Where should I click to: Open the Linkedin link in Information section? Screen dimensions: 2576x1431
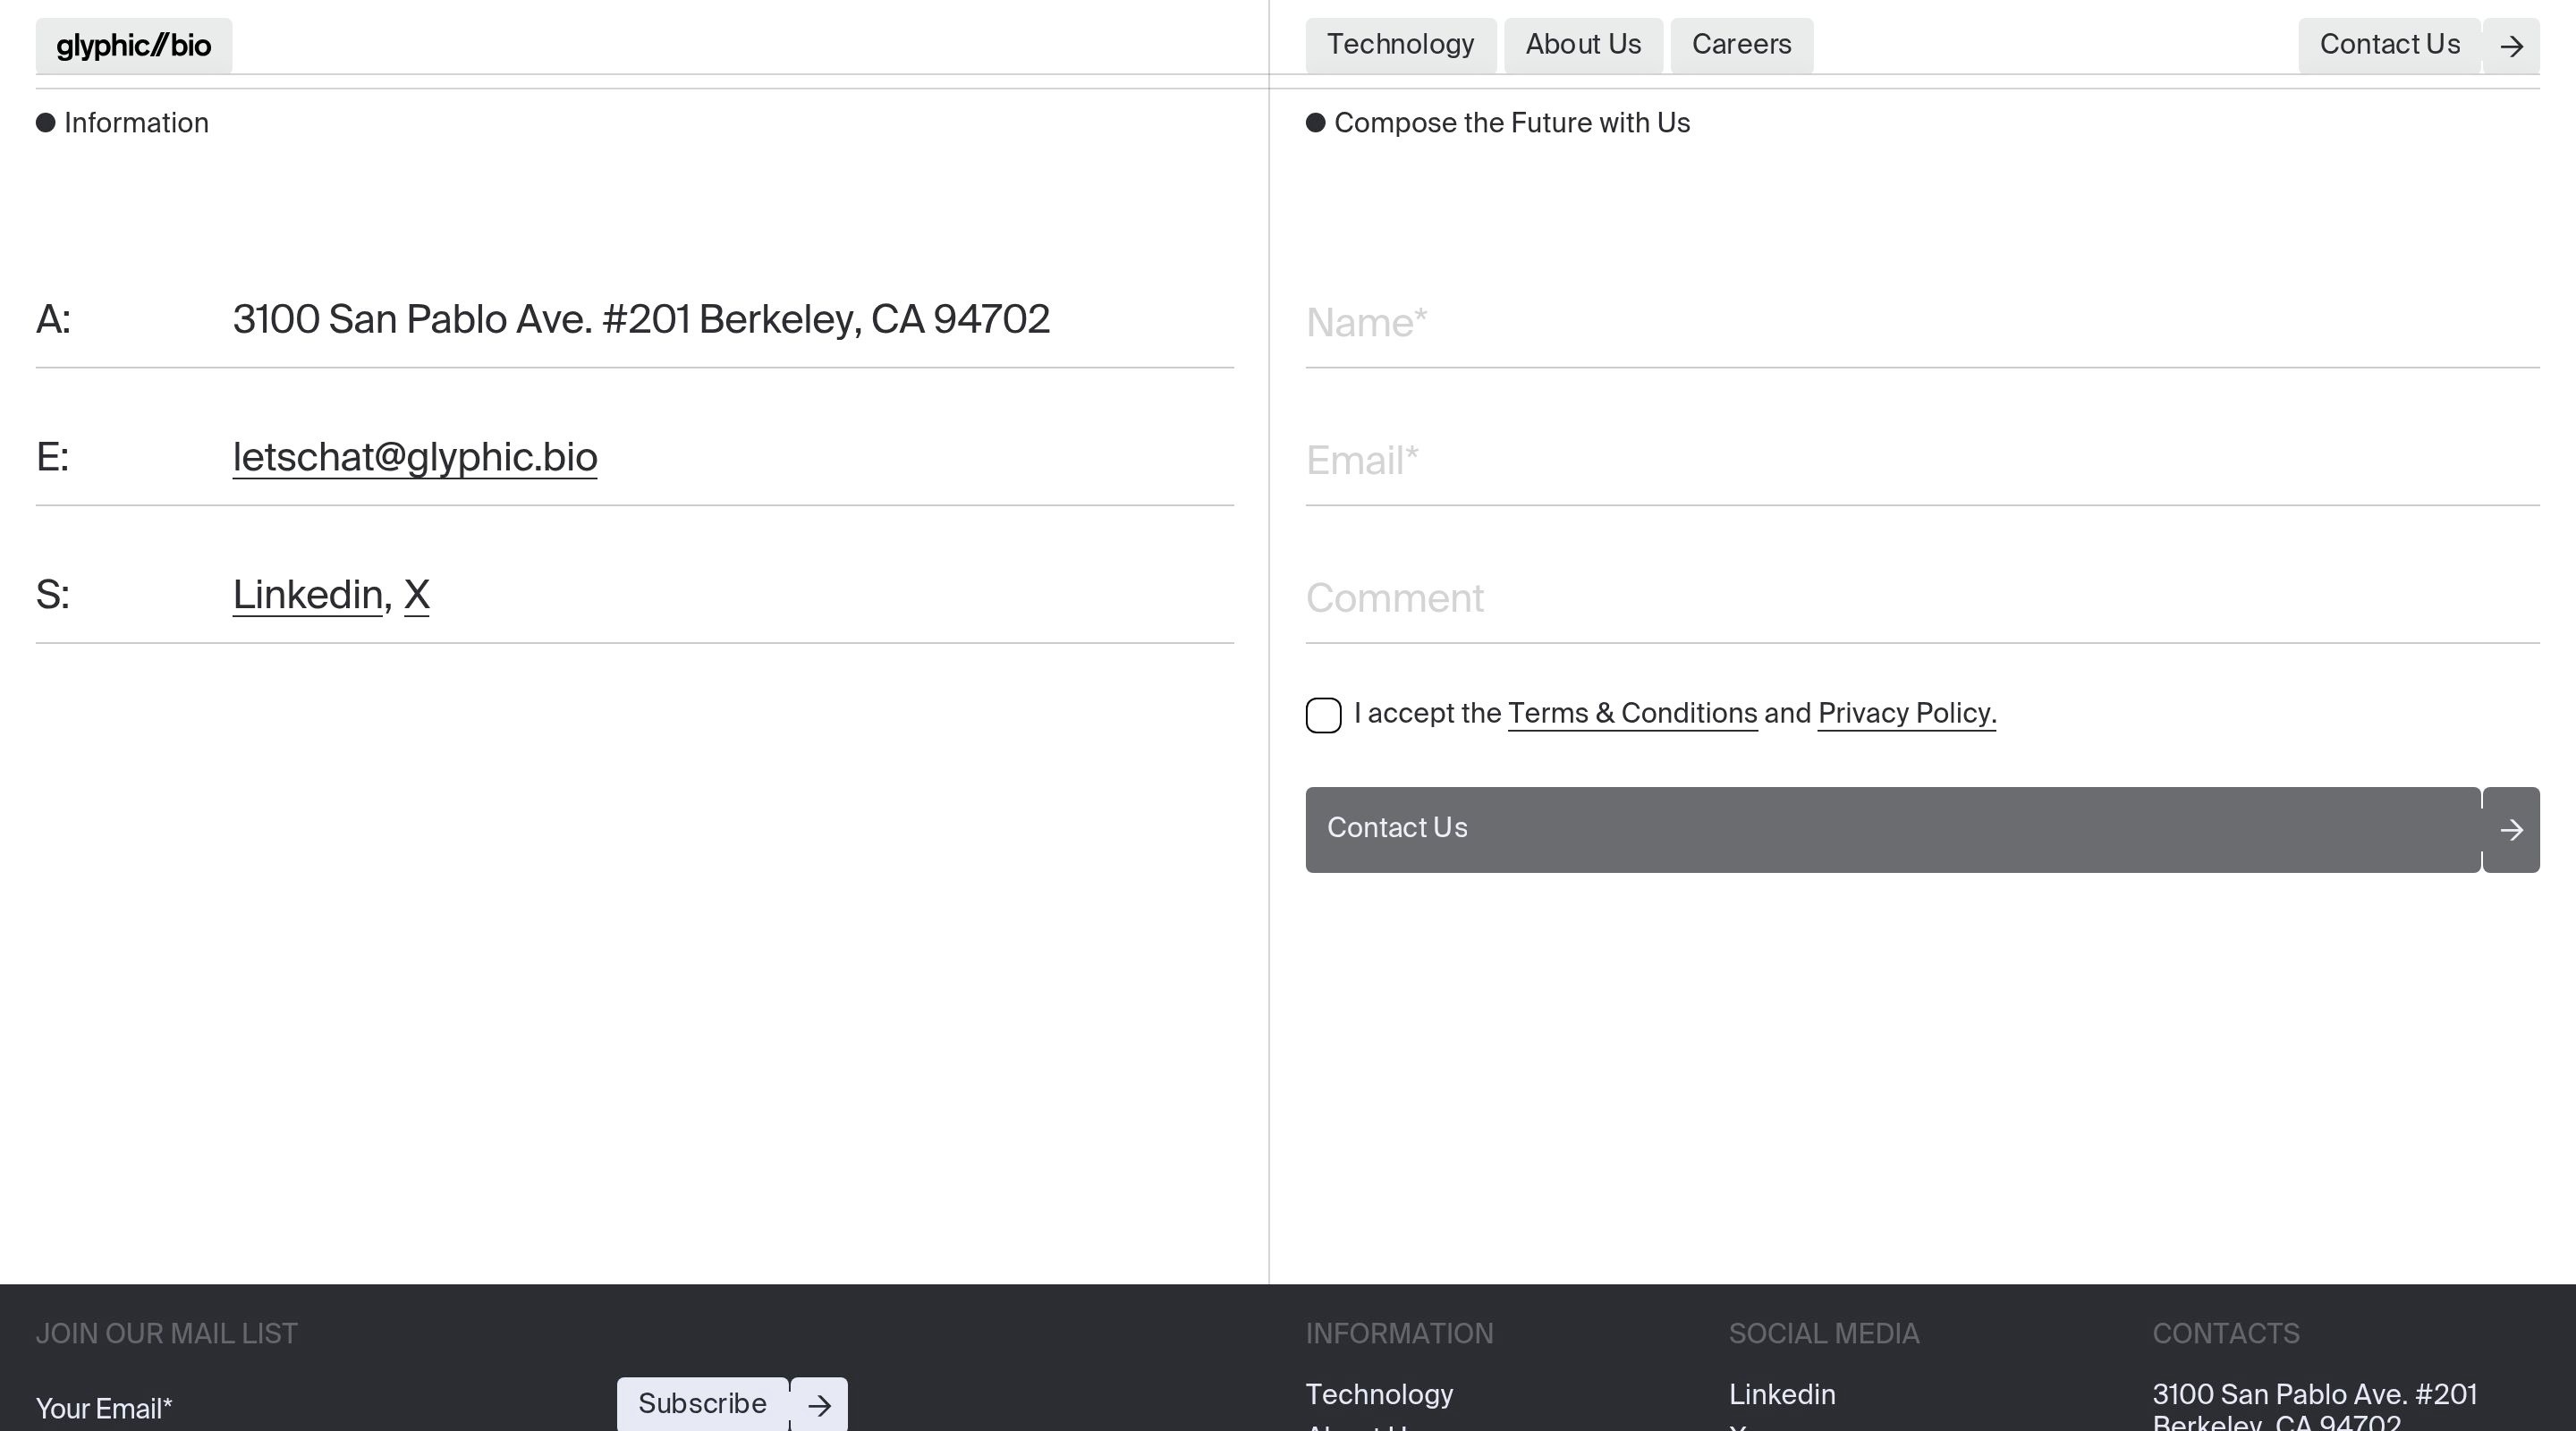tap(307, 595)
